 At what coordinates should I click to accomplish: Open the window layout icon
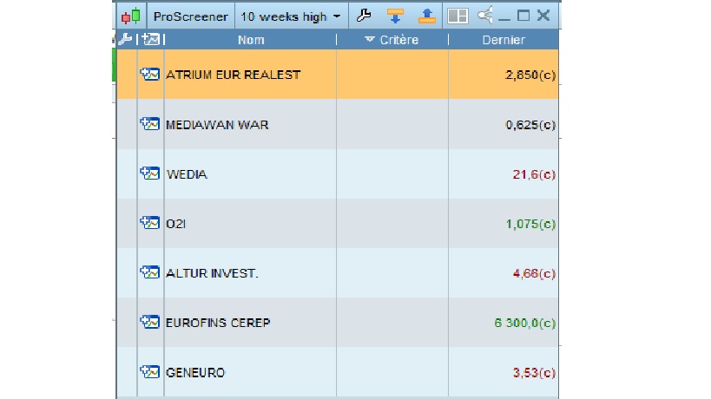click(458, 16)
